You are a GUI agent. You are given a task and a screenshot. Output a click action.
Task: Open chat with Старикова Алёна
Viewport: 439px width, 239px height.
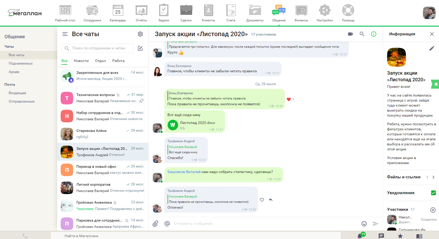click(103, 134)
